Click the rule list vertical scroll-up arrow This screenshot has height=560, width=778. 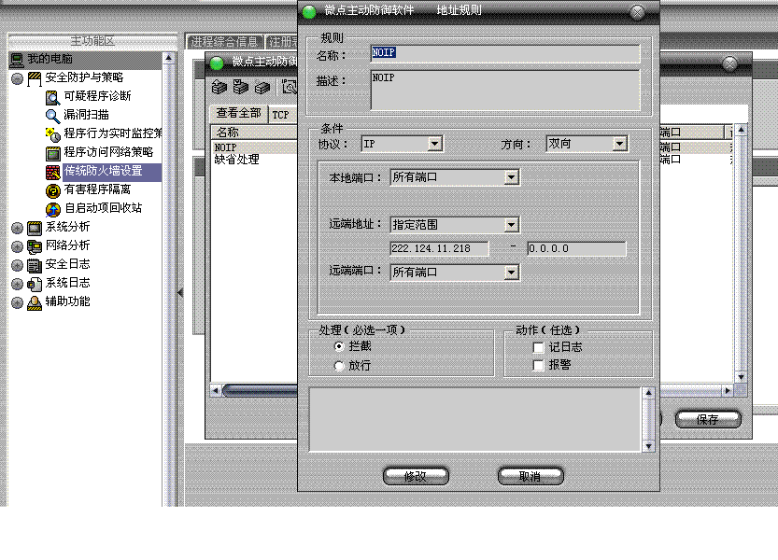click(x=741, y=130)
